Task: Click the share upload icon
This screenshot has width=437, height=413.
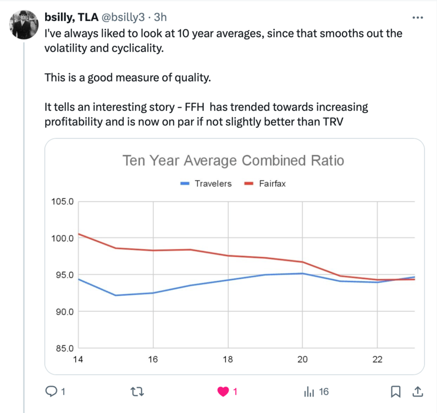Action: pos(418,392)
